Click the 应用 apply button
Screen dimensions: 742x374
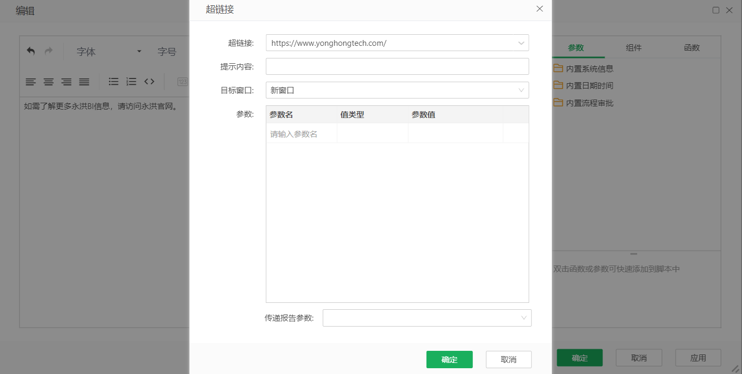(698, 357)
